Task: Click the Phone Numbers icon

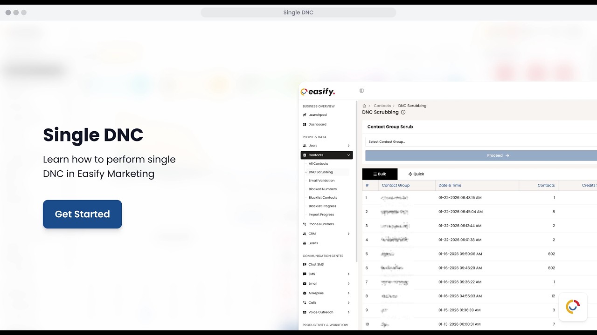Action: click(x=305, y=224)
